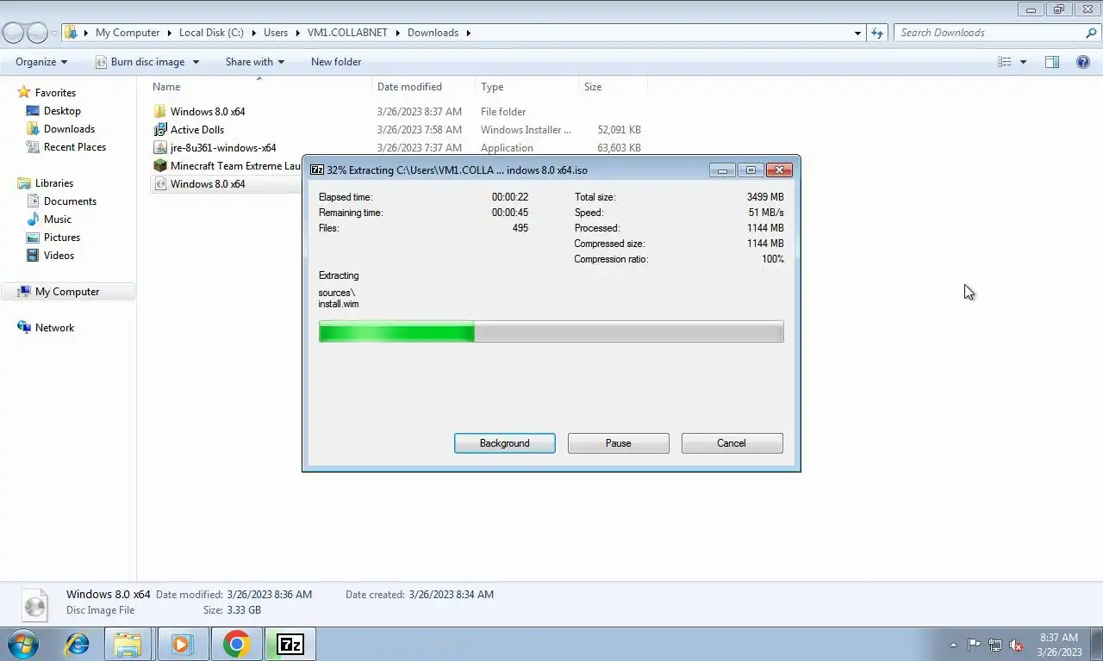
Task: Open the views options dropdown arrow
Action: coord(1023,62)
